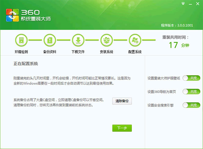
Task: Click the 重装共用时间 label
Action: tap(175, 37)
